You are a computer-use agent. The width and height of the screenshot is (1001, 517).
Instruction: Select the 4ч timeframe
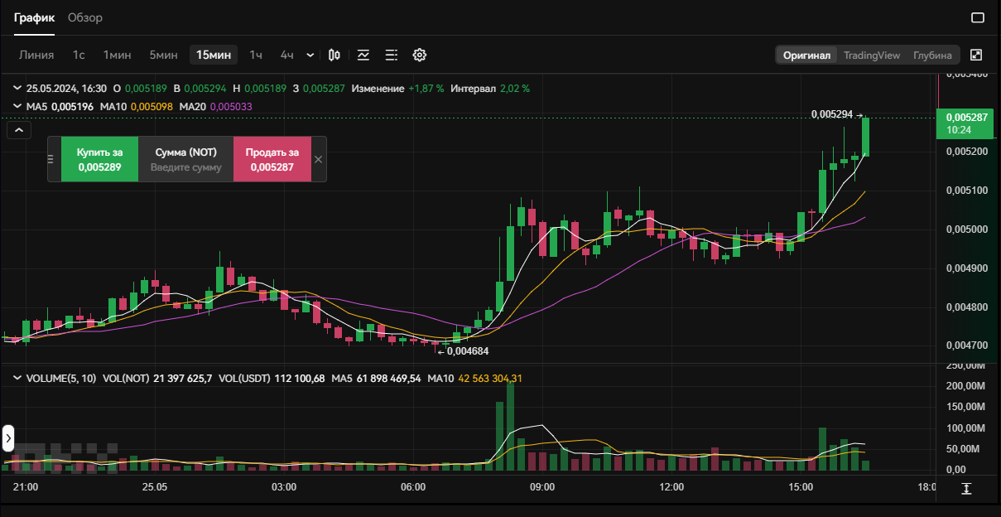point(286,55)
